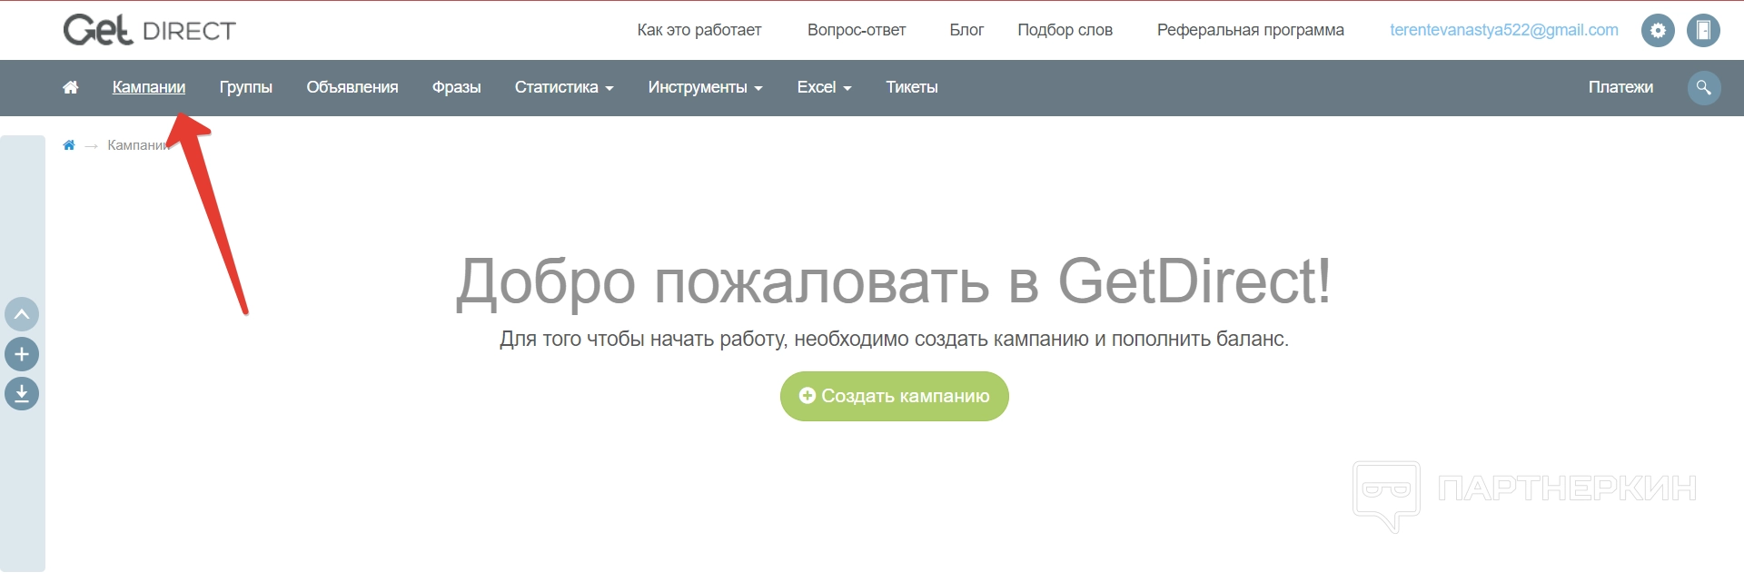Click the sidebar download arrow button
This screenshot has width=1744, height=582.
point(22,394)
